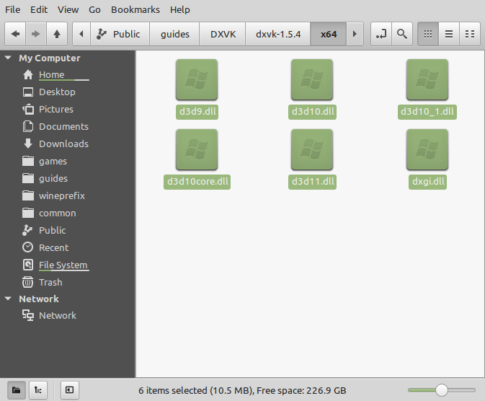The image size is (485, 401).
Task: Click the Network computers icon
Action: (28, 315)
